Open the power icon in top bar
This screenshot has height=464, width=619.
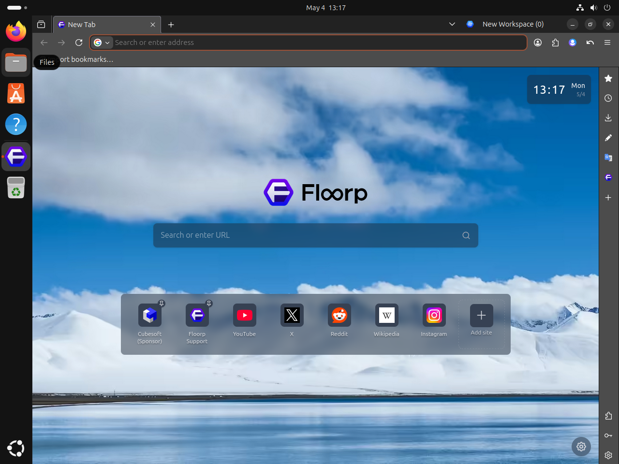tap(607, 8)
